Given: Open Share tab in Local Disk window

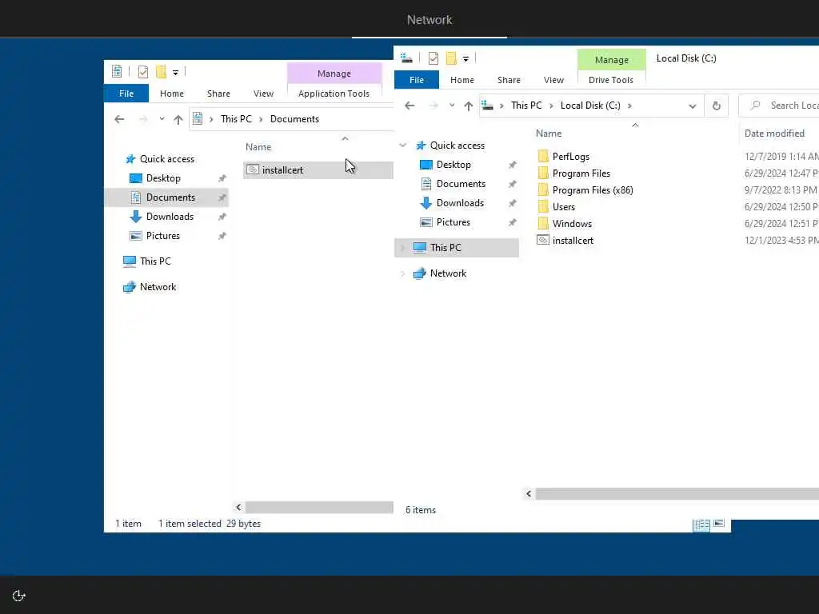Looking at the screenshot, I should (509, 80).
